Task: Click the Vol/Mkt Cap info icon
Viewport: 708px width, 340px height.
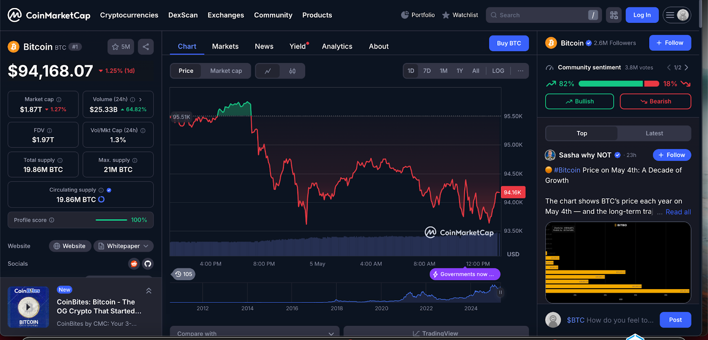Action: (x=143, y=131)
